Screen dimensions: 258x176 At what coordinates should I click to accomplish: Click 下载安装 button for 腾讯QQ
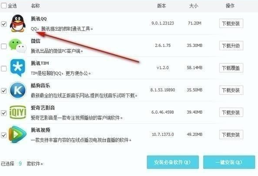pyautogui.click(x=231, y=24)
